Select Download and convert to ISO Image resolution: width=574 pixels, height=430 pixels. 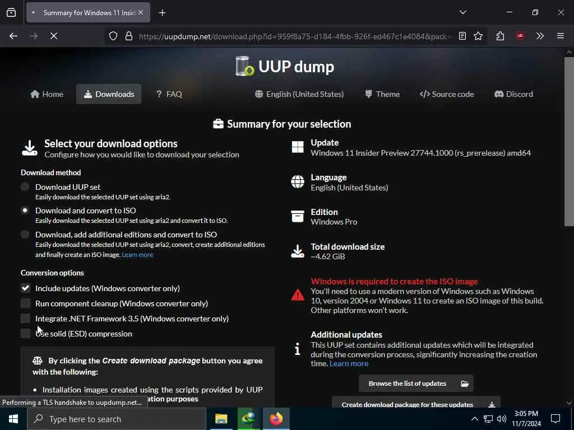pos(25,211)
